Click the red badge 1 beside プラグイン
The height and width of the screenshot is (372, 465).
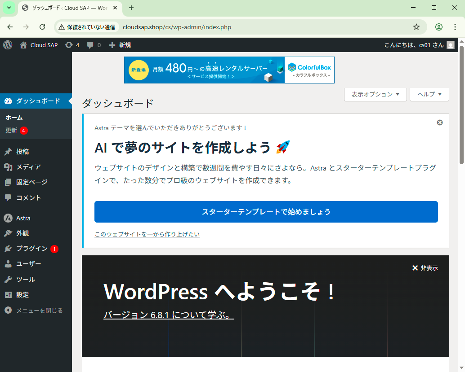(54, 249)
